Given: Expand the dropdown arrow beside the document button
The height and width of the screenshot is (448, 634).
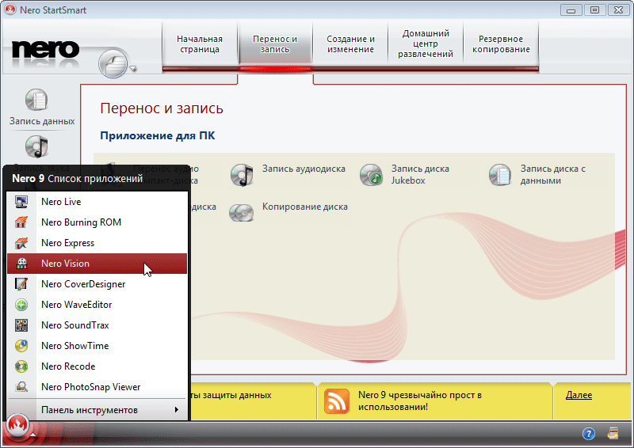Looking at the screenshot, I should pyautogui.click(x=132, y=68).
